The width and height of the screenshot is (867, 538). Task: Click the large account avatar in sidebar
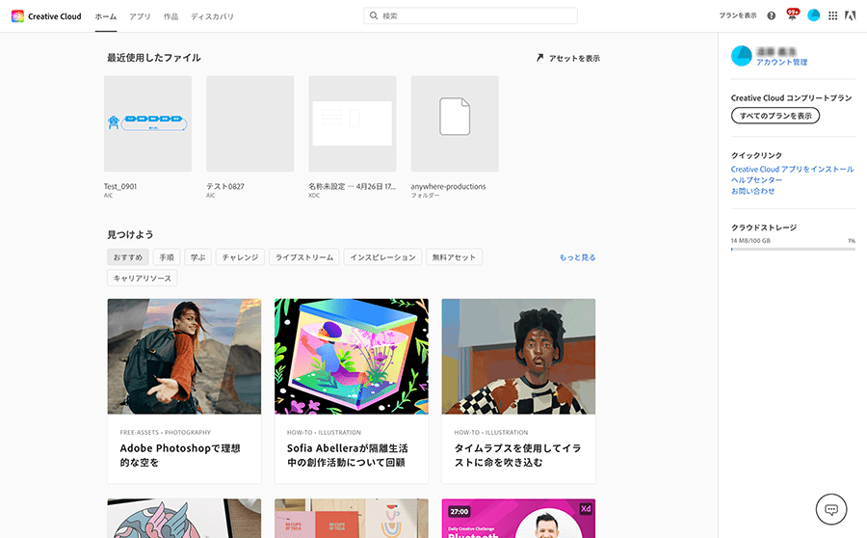[x=742, y=56]
